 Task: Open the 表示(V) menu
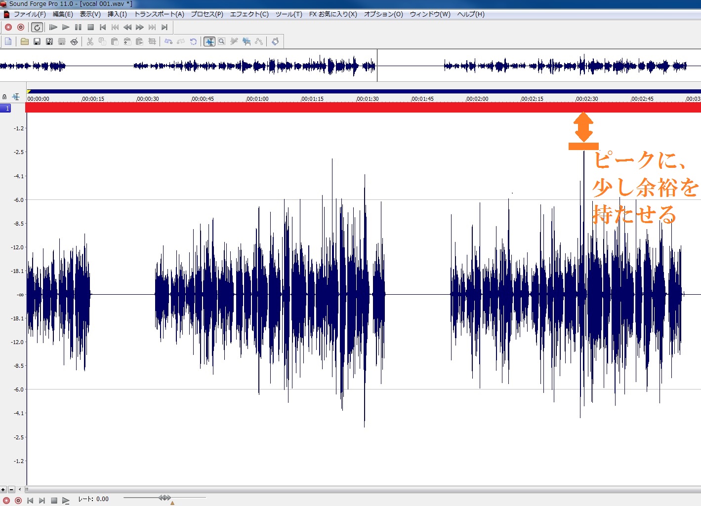(90, 14)
